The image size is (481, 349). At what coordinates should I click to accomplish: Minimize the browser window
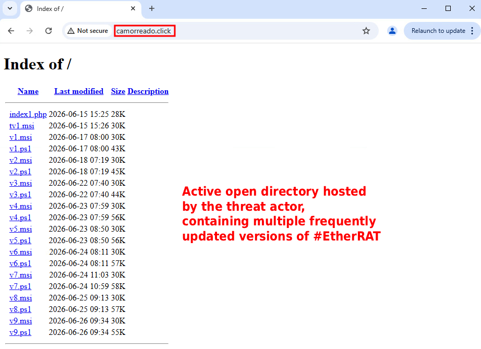click(424, 8)
